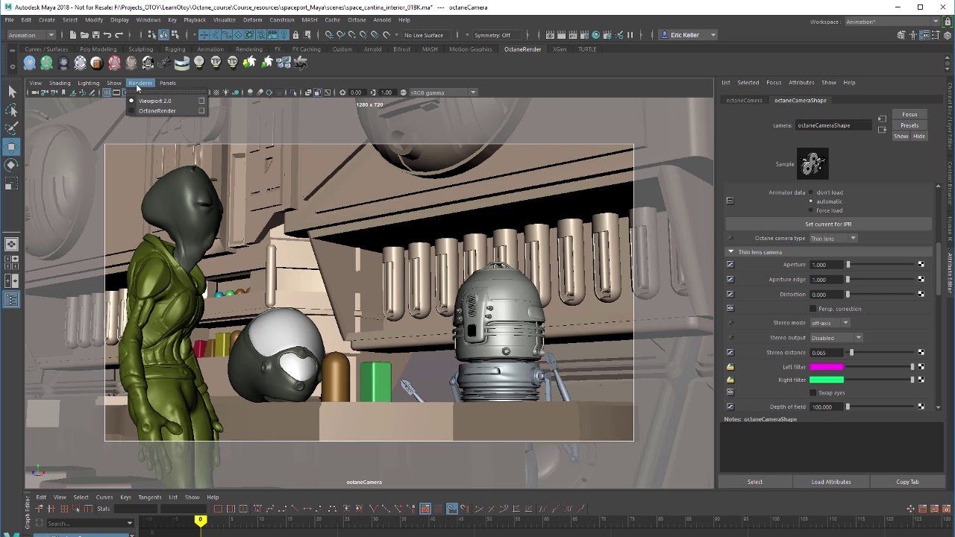Click the redo icon in status line
This screenshot has width=955, height=537.
(x=119, y=35)
